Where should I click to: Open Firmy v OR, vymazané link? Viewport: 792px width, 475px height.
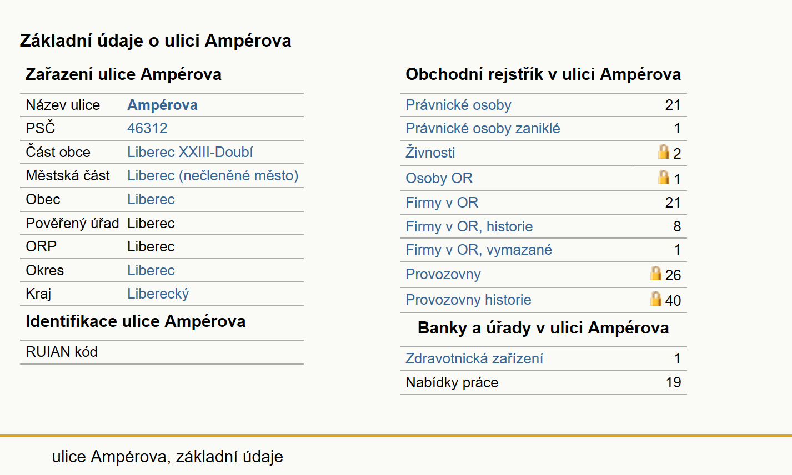coord(479,250)
